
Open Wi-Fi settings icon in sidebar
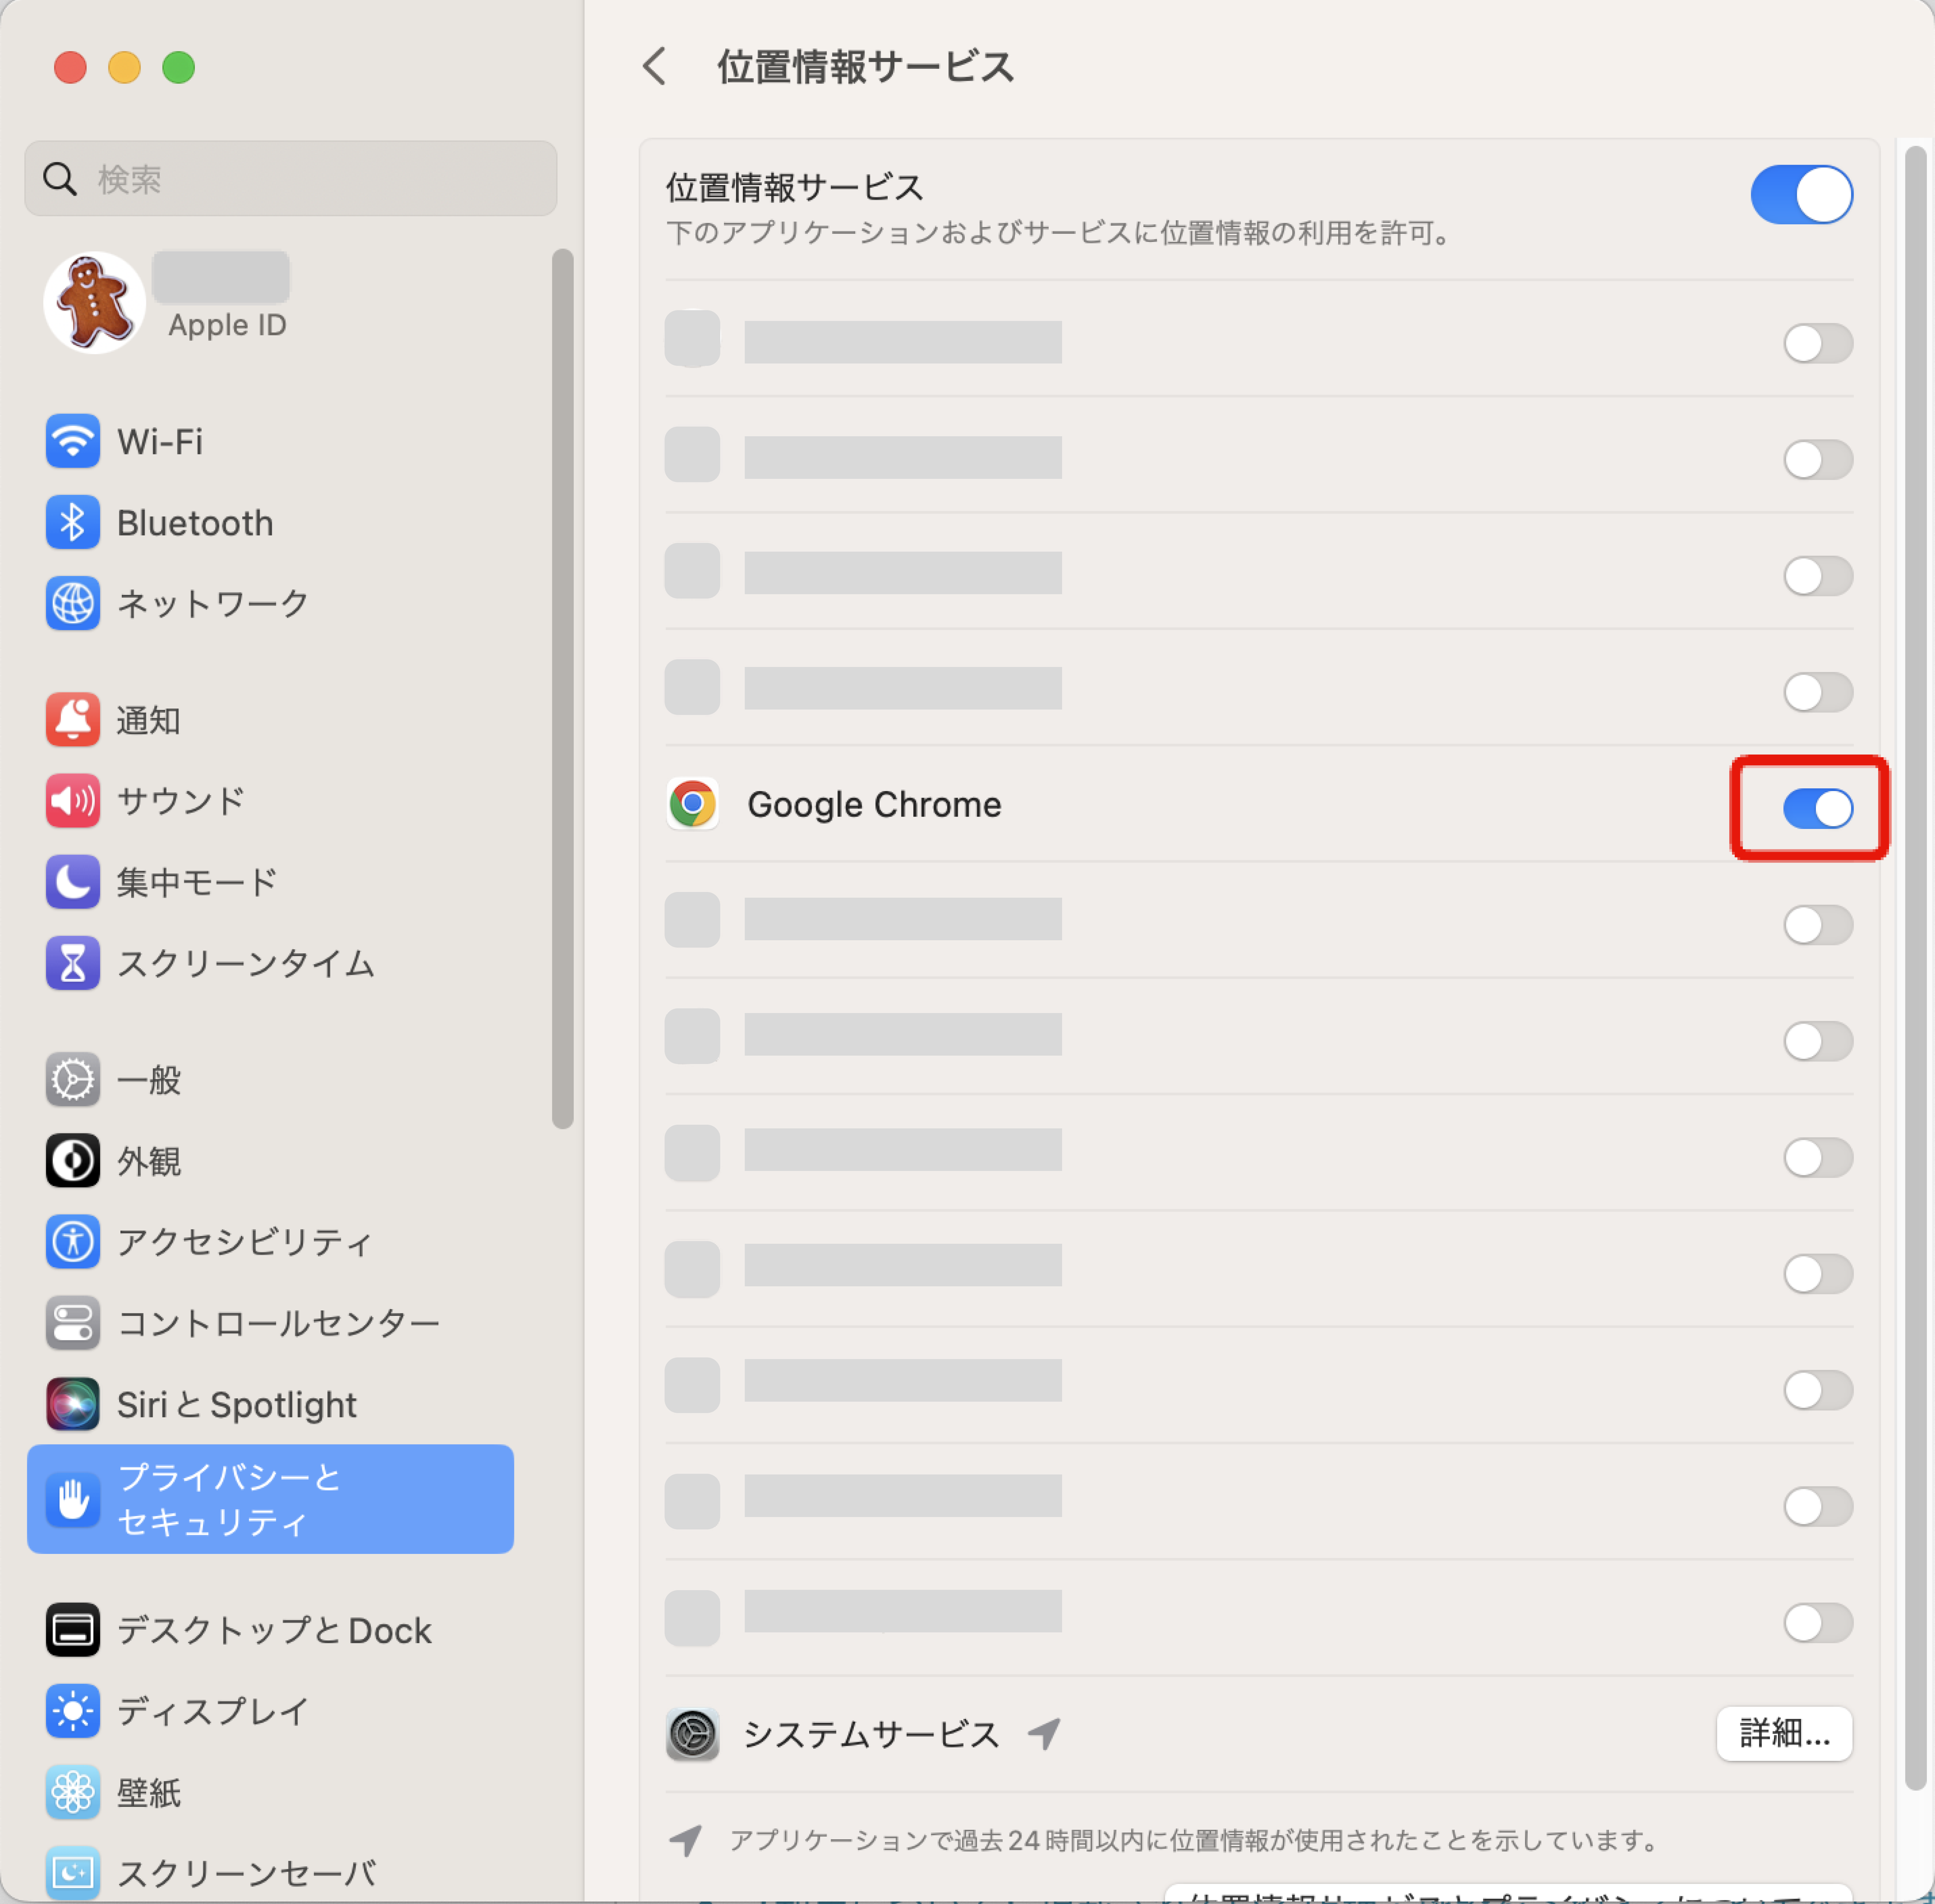pyautogui.click(x=72, y=441)
